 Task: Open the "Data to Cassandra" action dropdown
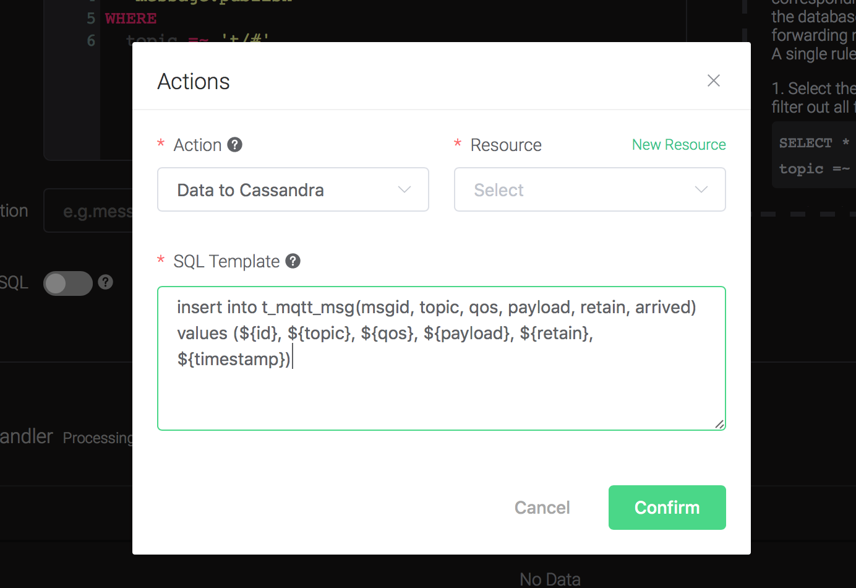(x=293, y=189)
